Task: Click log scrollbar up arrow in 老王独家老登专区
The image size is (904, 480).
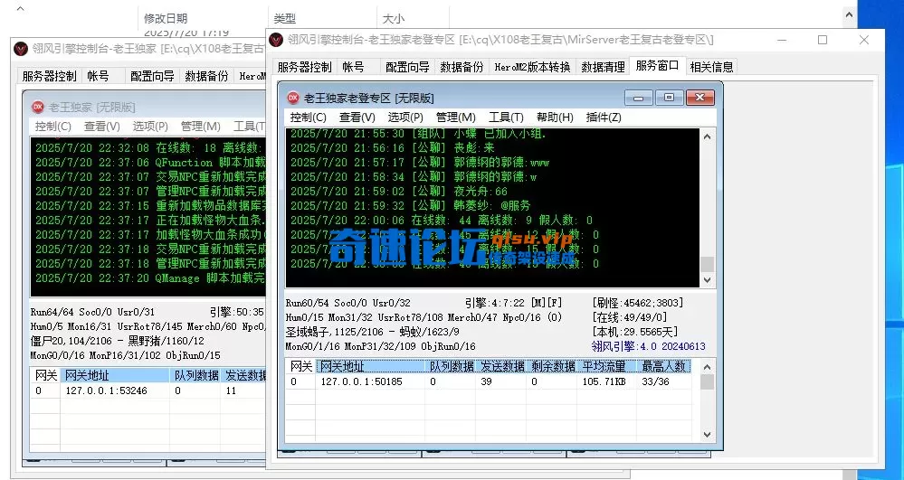Action: [x=708, y=136]
